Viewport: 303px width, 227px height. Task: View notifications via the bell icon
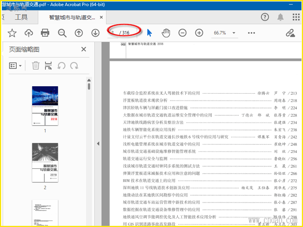coord(280,17)
